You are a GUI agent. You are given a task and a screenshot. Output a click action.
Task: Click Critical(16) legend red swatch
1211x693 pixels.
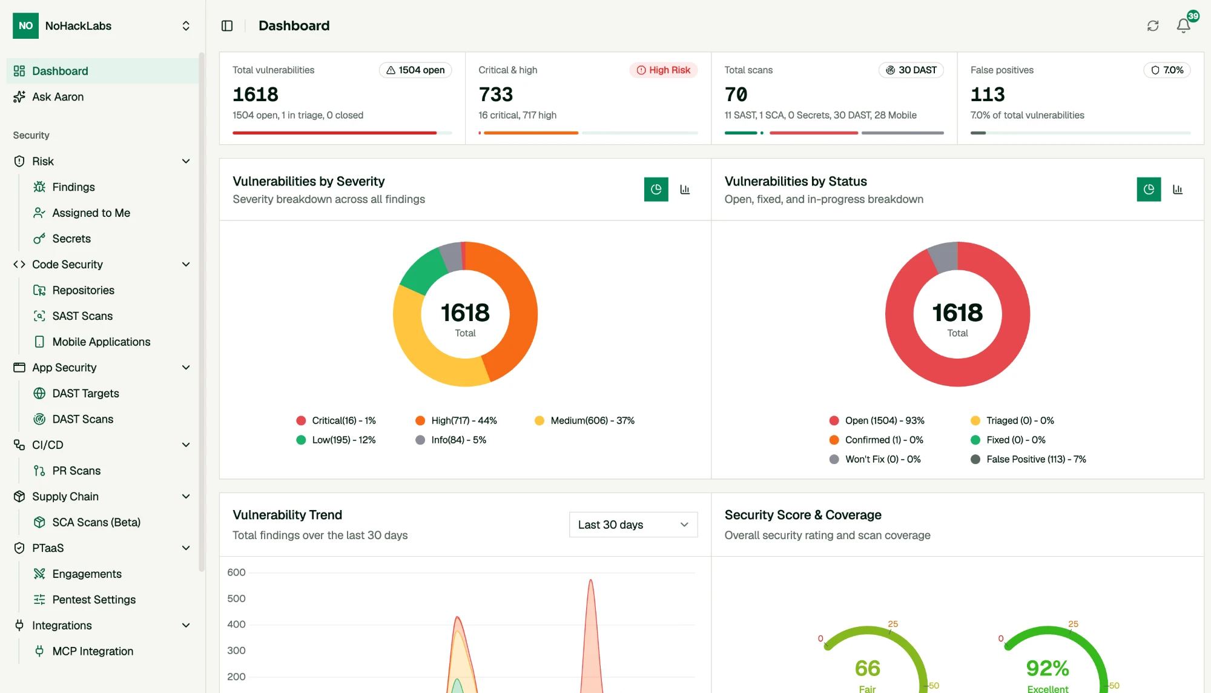tap(301, 420)
